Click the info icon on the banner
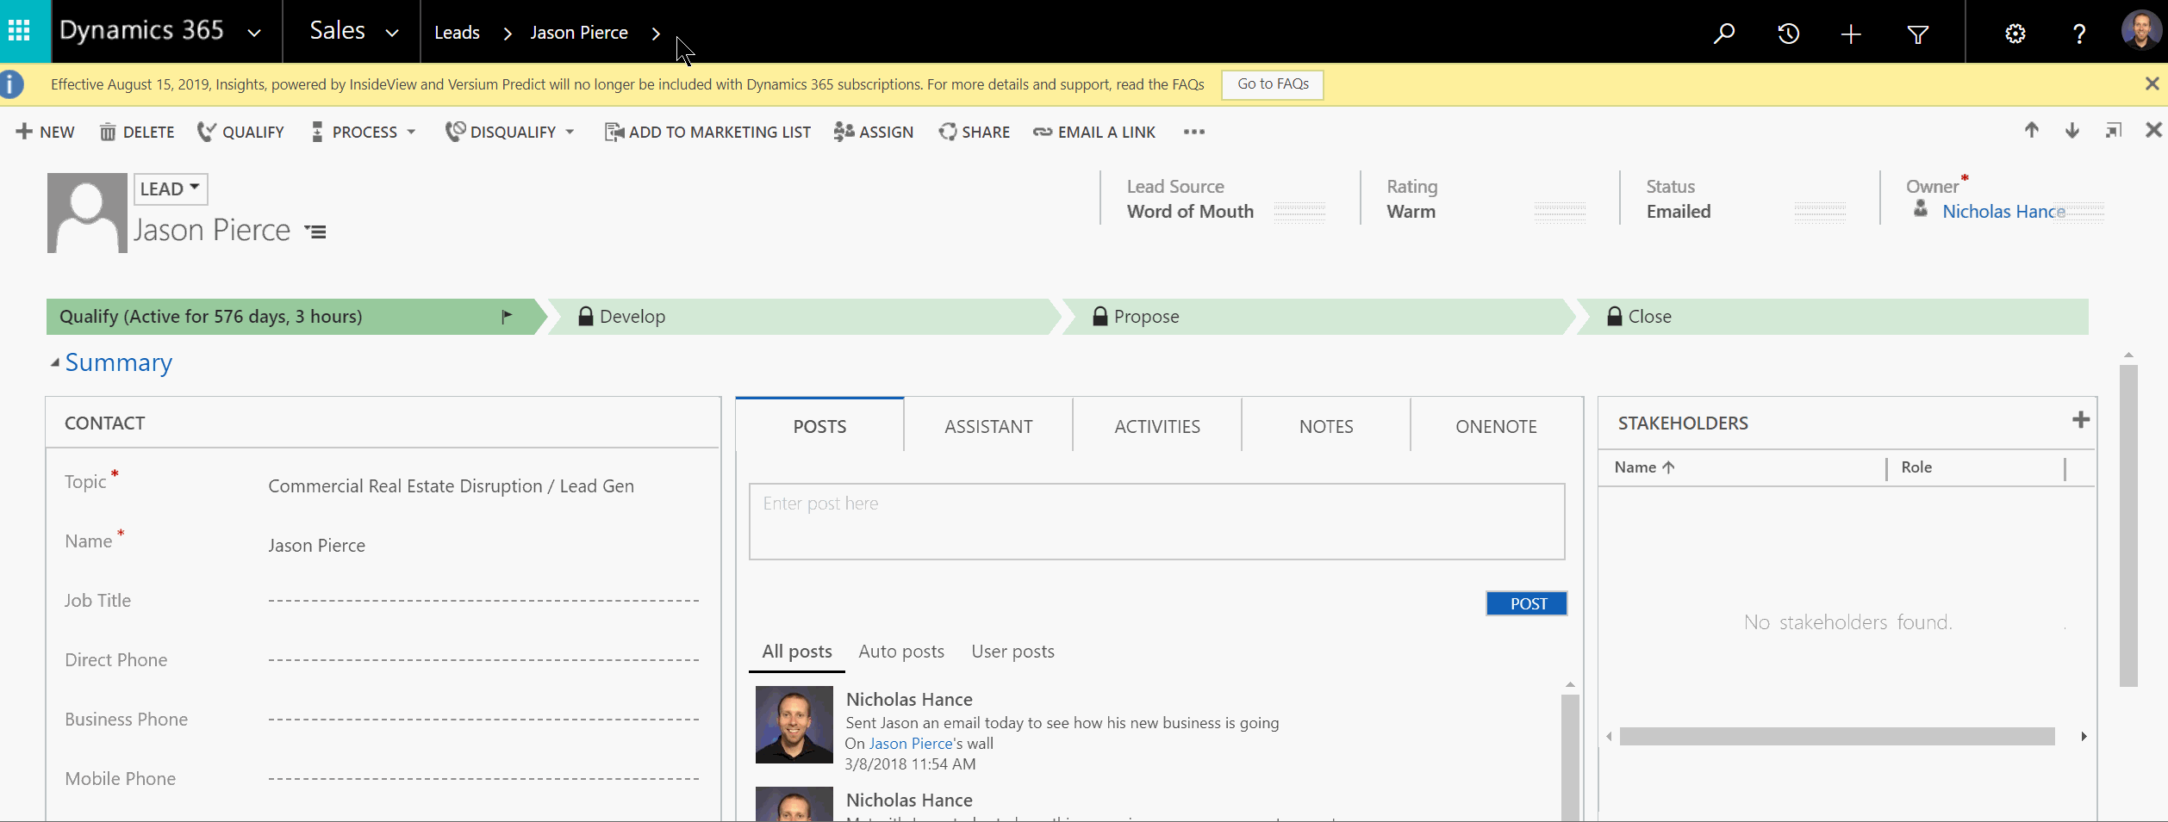2168x822 pixels. [11, 84]
